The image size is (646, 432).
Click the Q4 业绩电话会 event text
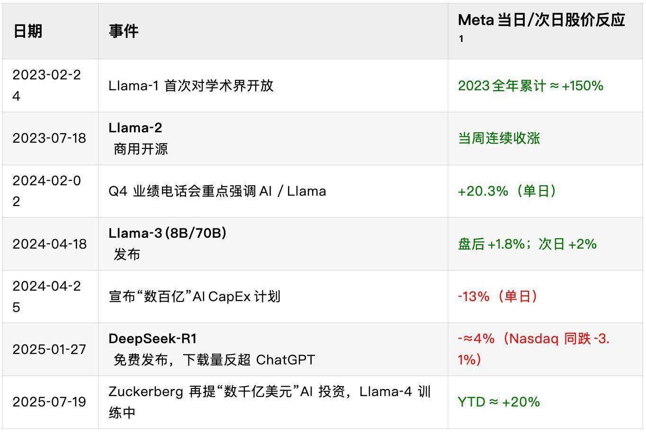[217, 191]
